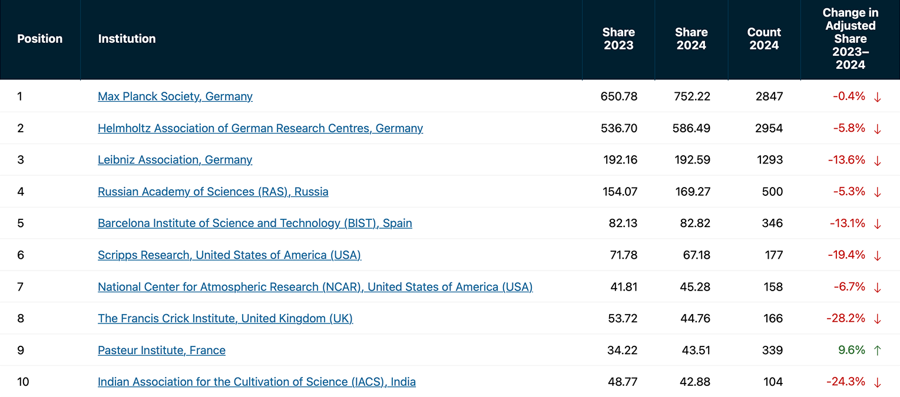The width and height of the screenshot is (900, 397).
Task: Click red down arrow beside -28.2%
Action: [877, 319]
